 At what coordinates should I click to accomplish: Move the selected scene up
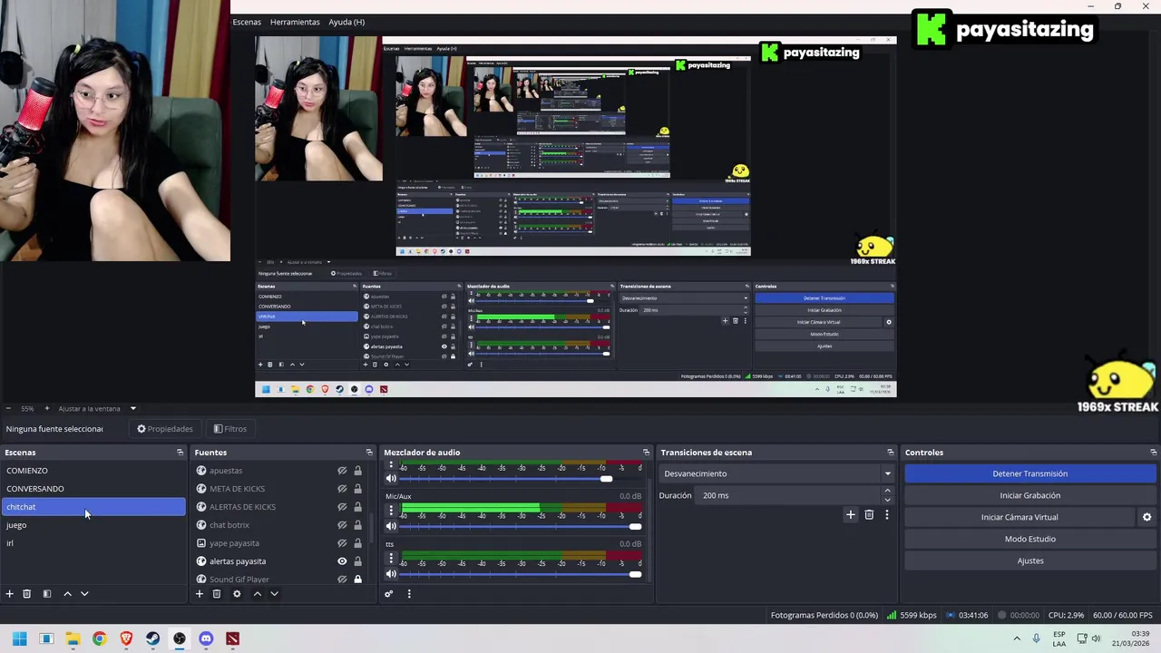(67, 594)
